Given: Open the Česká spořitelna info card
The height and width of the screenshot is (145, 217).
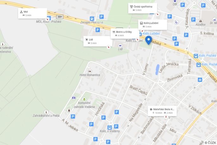Looking at the screenshot, I should pos(143,8).
